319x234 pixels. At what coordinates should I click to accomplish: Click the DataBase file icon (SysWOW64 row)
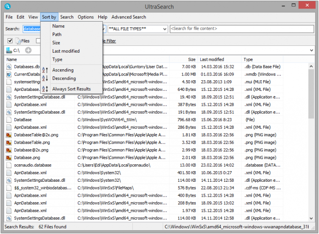[x=9, y=120]
